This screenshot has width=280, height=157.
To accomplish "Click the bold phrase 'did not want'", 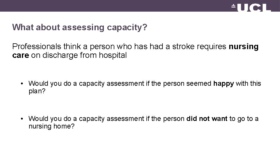I will click(x=207, y=119).
